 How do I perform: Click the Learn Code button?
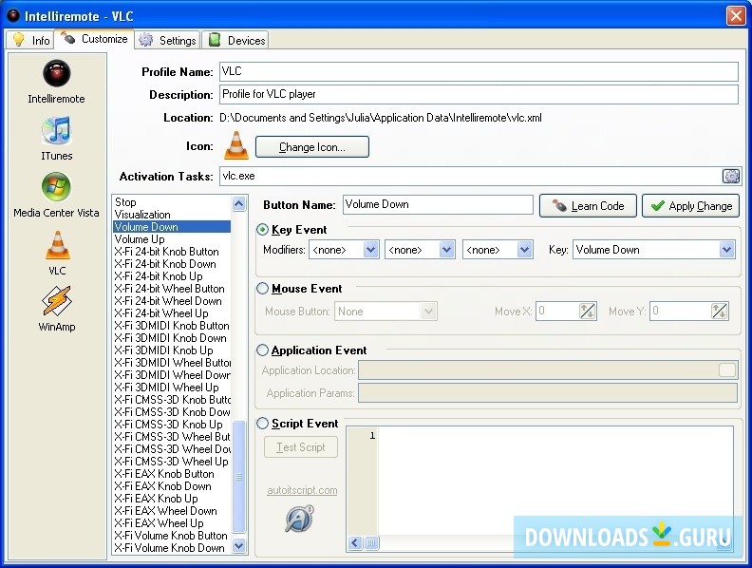pos(588,206)
